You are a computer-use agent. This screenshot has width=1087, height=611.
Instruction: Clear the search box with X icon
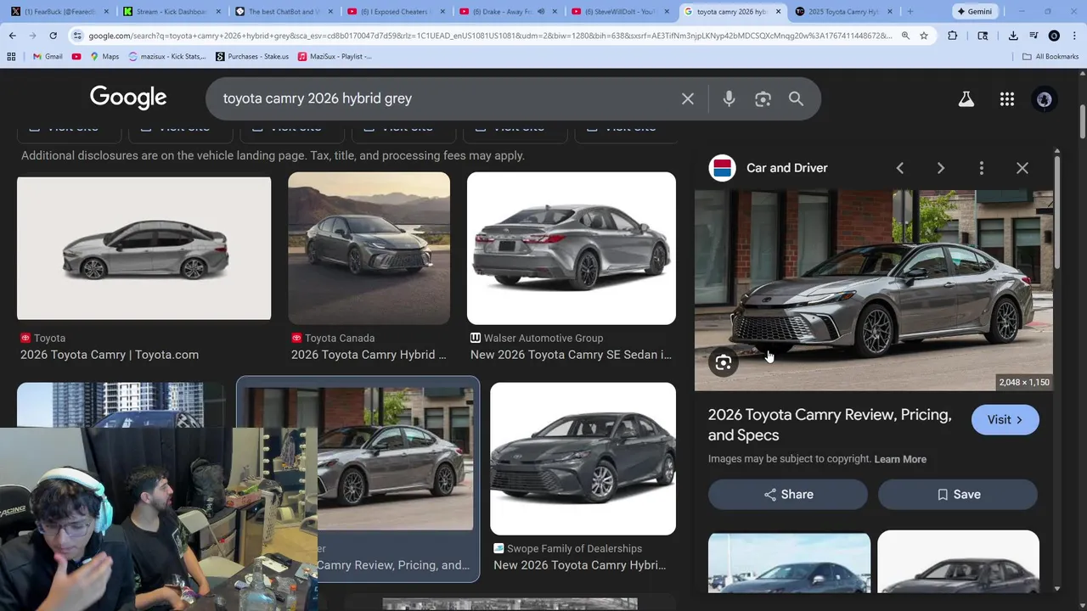pyautogui.click(x=688, y=98)
